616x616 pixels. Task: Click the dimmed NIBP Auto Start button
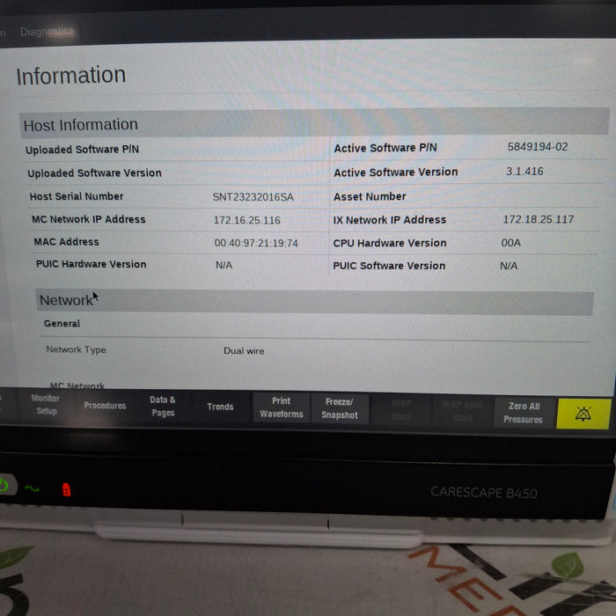coord(462,411)
